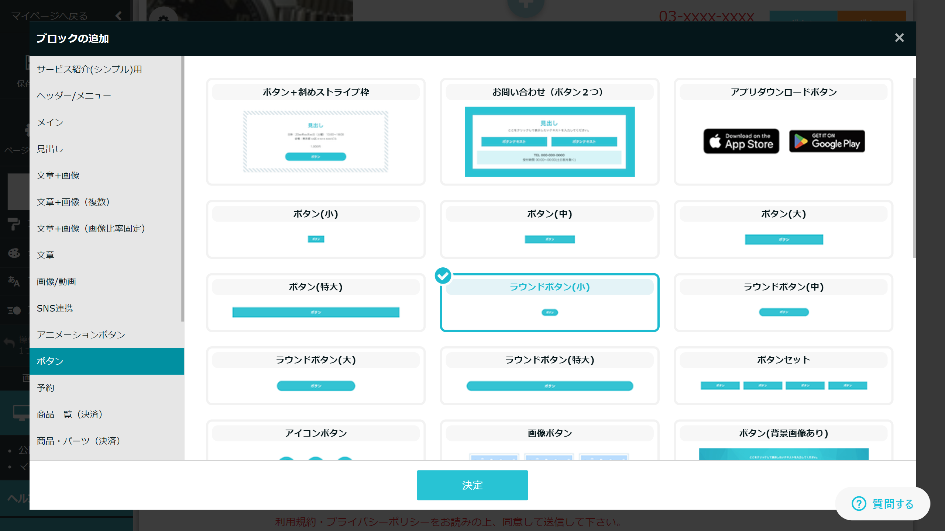The image size is (945, 531).
Task: Collapse the sidebar using the chevron arrow
Action: 118,15
